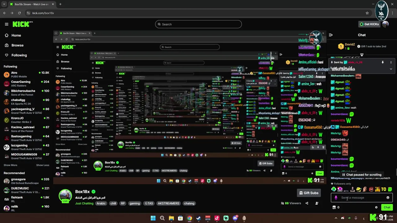Expand pinned message chevron

point(391,69)
